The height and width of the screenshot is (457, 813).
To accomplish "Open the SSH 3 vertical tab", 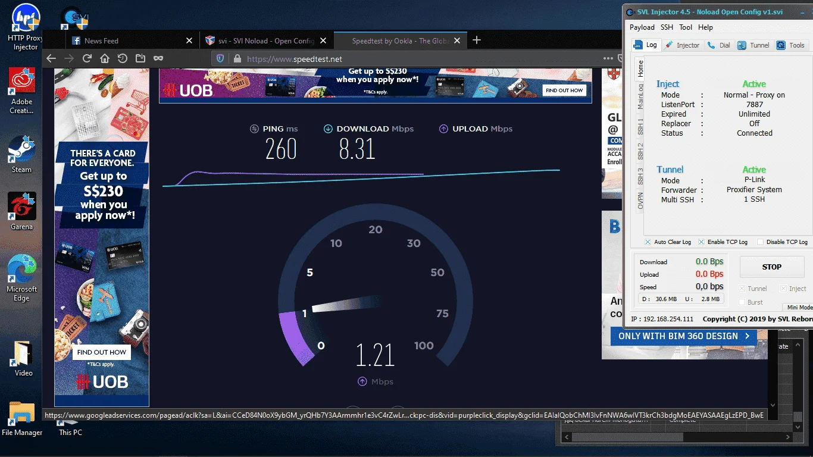I will point(640,176).
